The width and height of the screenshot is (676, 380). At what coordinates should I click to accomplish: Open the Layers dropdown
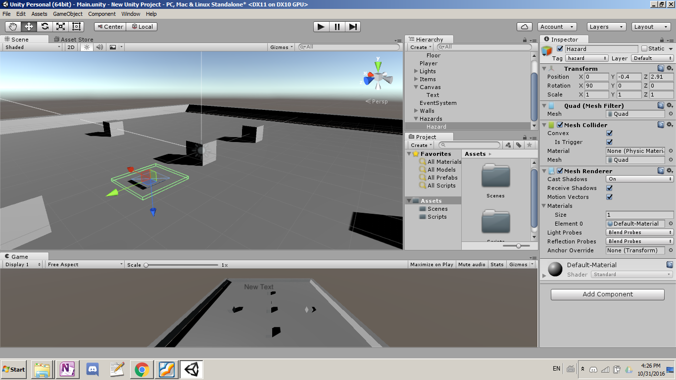(606, 27)
